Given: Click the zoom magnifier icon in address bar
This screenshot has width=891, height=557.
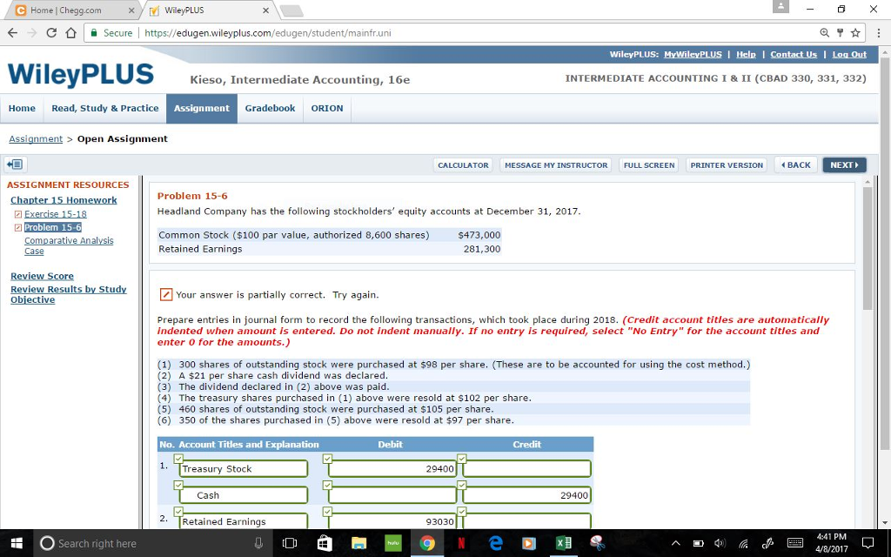Looking at the screenshot, I should pyautogui.click(x=825, y=33).
